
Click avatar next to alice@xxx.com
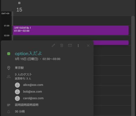(x=17, y=85)
